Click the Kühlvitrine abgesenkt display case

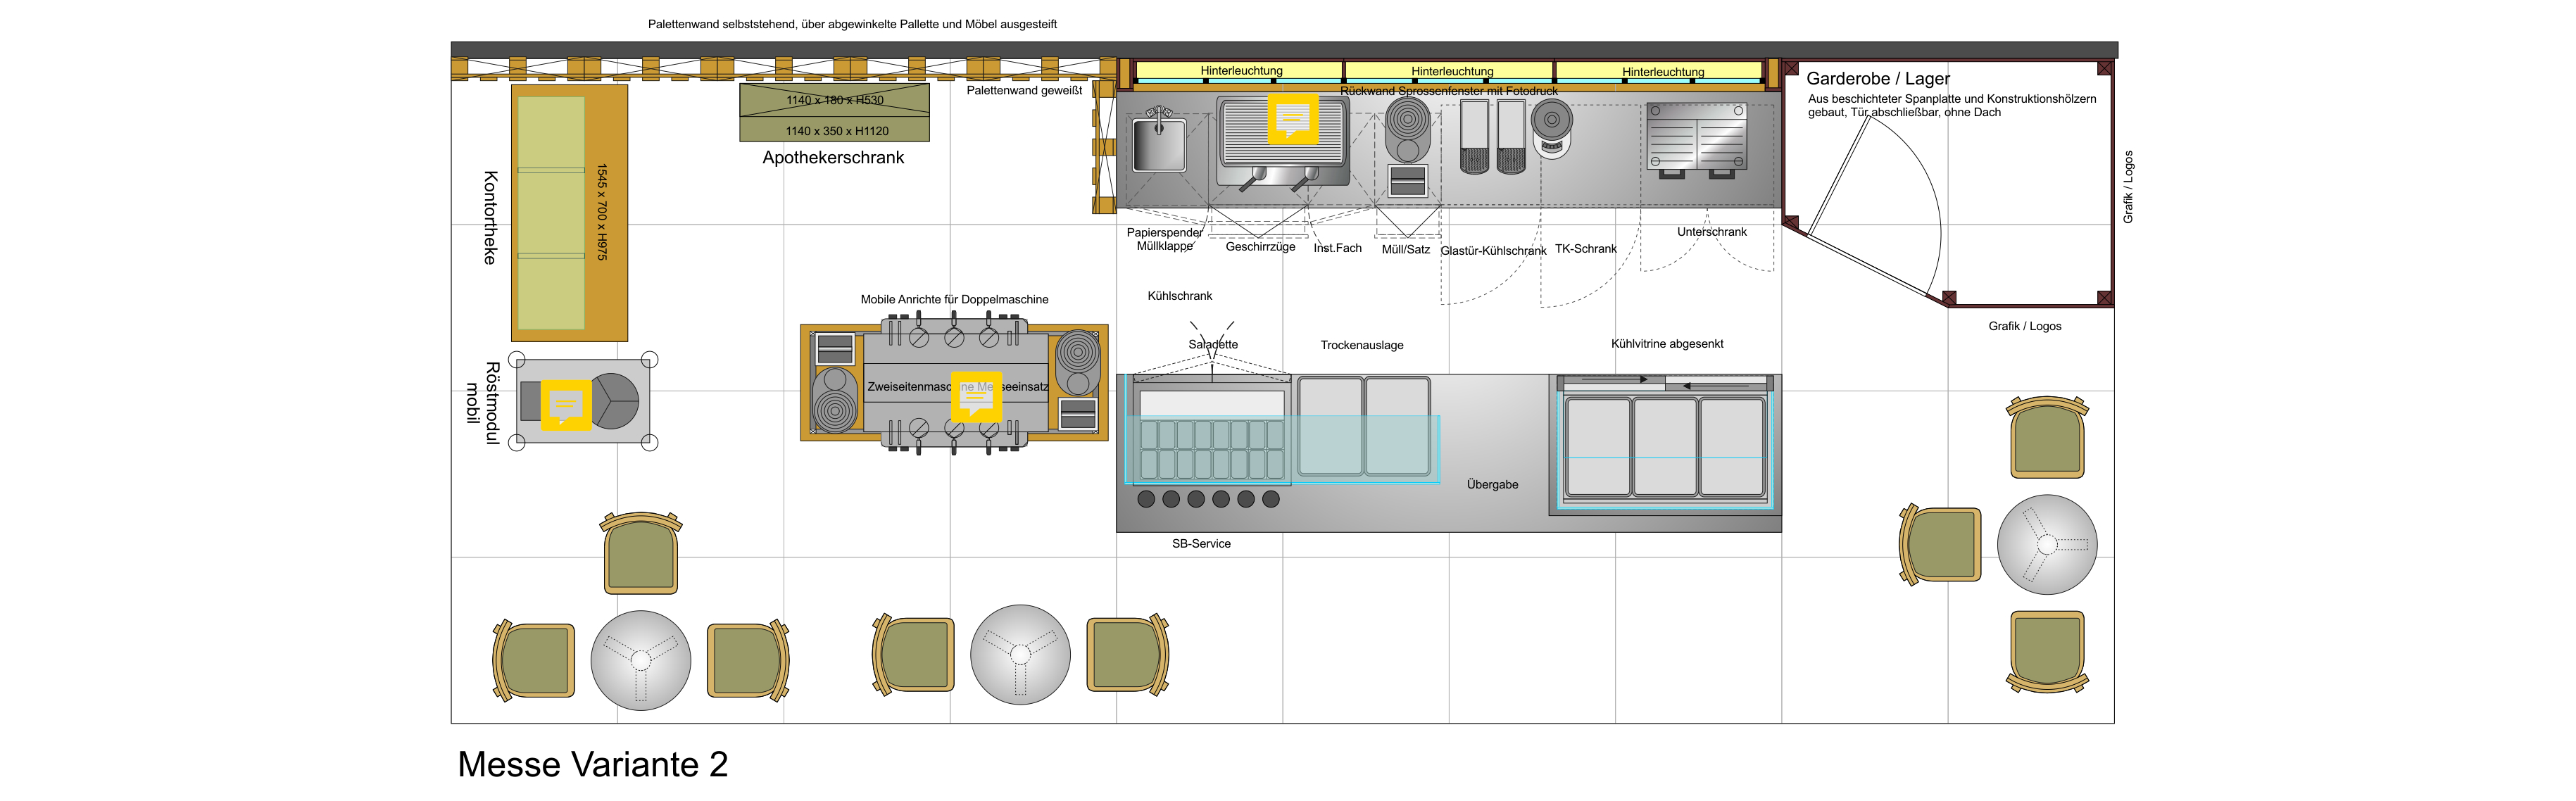click(x=1664, y=445)
